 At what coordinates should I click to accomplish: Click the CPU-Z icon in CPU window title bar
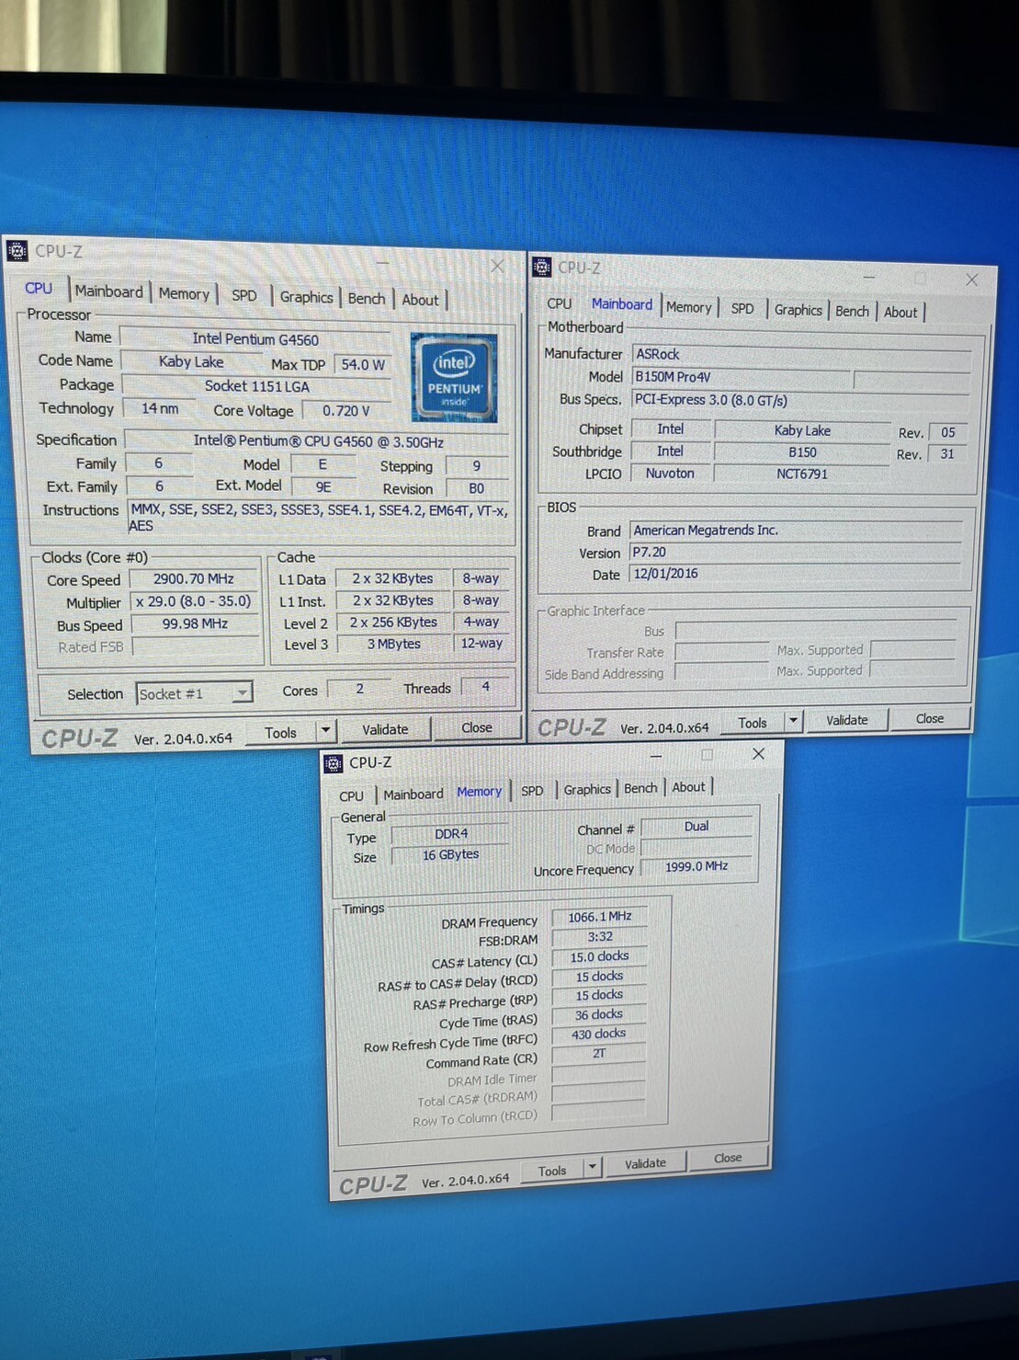(x=17, y=250)
